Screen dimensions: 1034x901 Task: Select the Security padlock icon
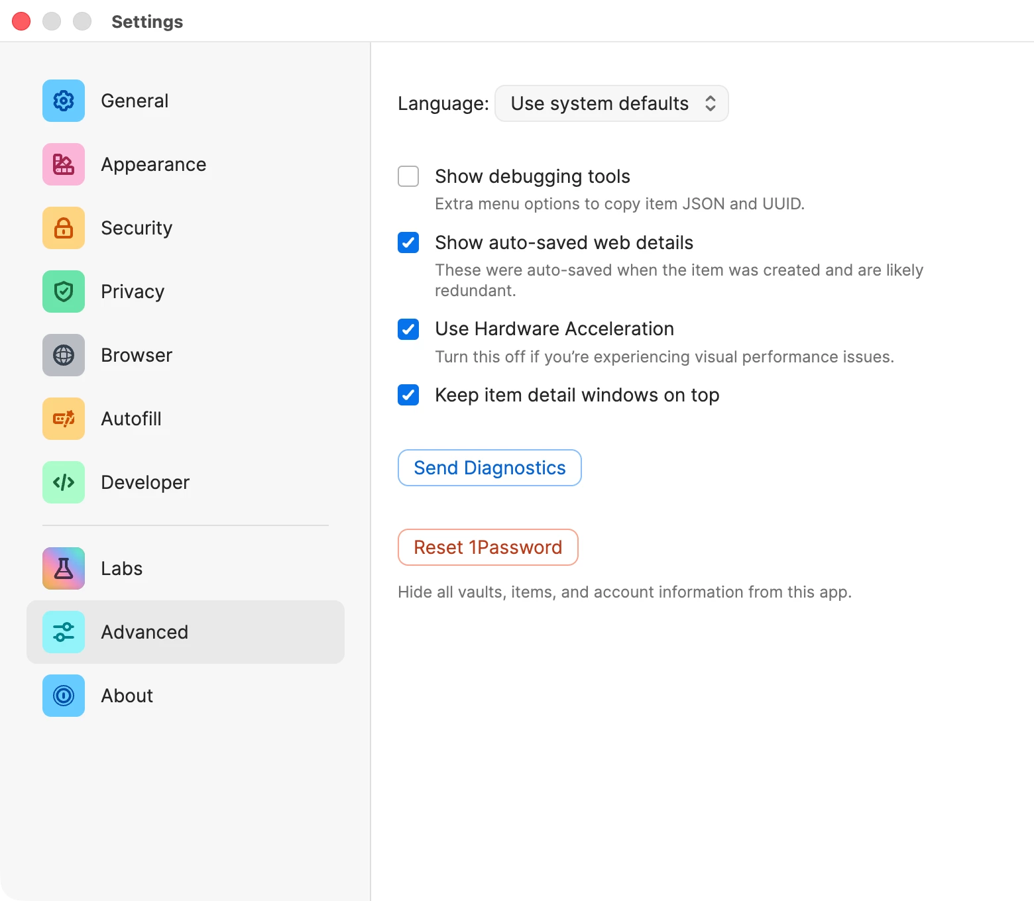64,228
